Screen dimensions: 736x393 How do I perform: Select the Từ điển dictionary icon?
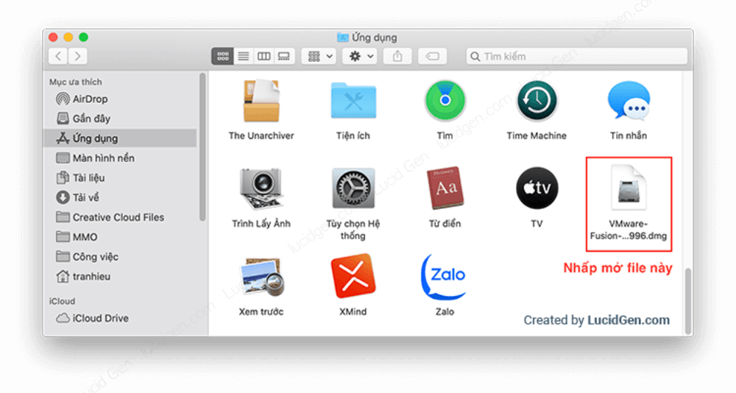point(445,188)
